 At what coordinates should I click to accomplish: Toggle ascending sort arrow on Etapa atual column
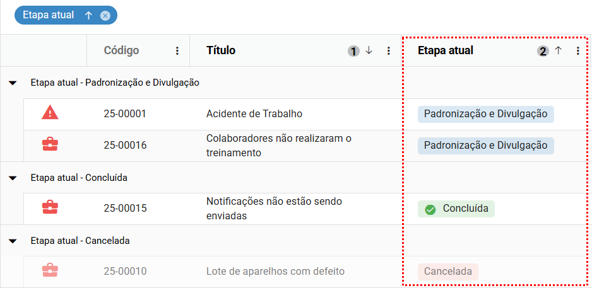click(x=558, y=50)
